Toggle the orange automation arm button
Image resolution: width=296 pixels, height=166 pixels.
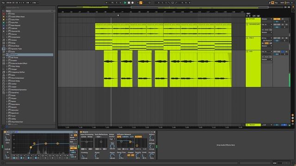(141, 3)
